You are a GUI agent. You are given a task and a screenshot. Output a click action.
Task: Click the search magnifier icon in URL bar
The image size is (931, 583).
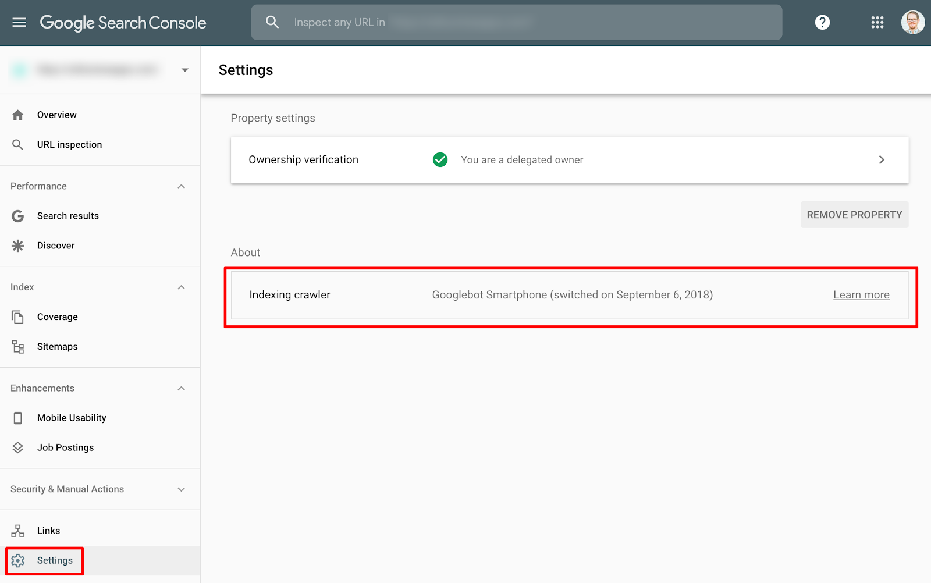[x=272, y=22]
